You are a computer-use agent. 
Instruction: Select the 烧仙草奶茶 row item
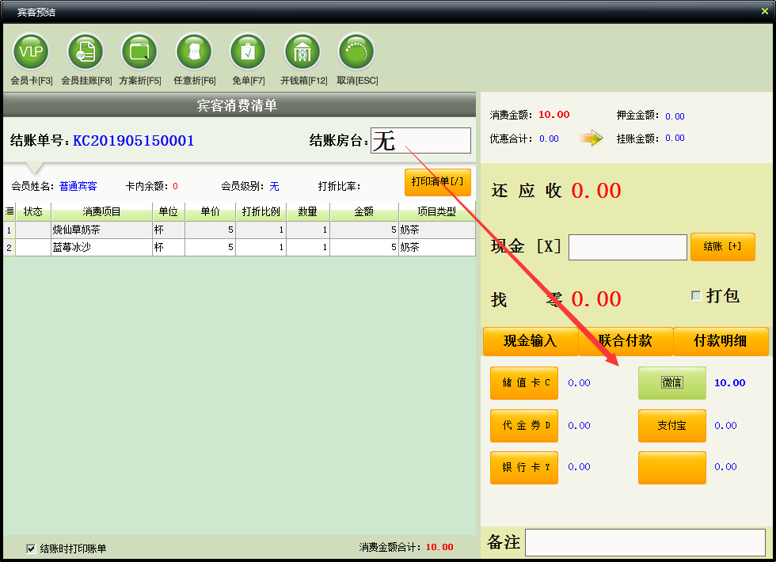click(77, 230)
